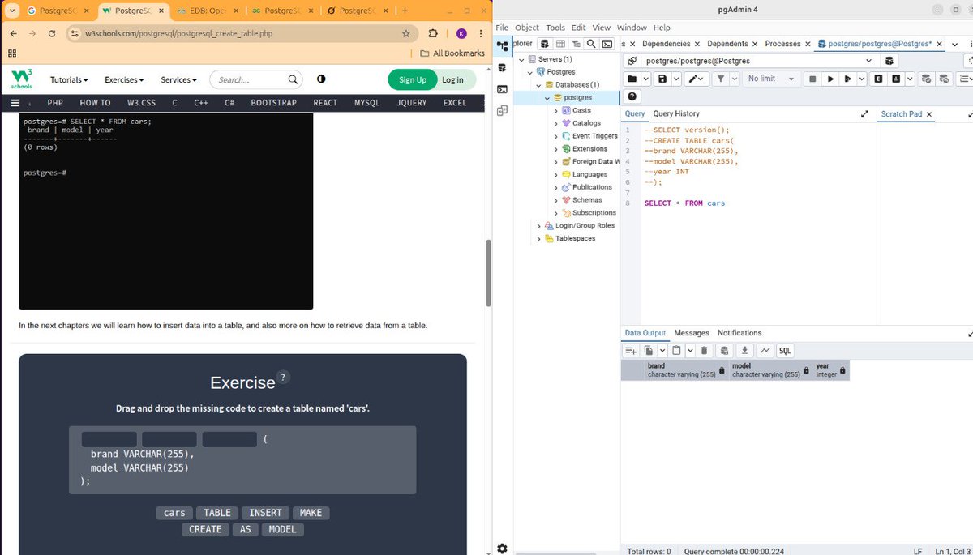This screenshot has height=555, width=973.
Task: Click the Execute query play button in pgAdmin
Action: [x=830, y=79]
